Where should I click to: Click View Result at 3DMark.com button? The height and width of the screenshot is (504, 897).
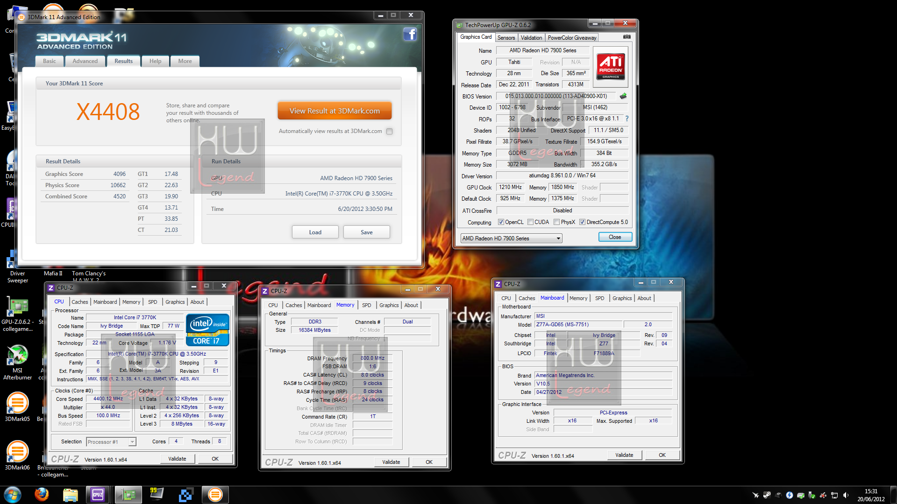(x=335, y=111)
